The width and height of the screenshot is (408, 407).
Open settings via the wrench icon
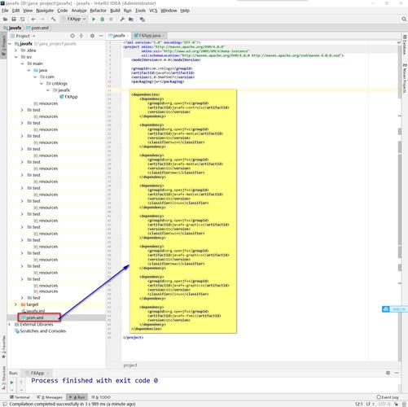(x=122, y=20)
